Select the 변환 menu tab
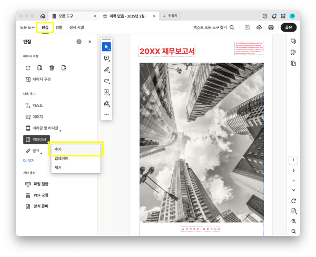 [x=59, y=27]
